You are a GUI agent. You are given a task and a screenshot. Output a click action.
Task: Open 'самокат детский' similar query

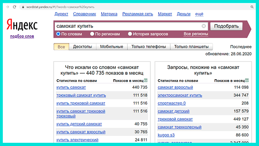[x=173, y=111]
